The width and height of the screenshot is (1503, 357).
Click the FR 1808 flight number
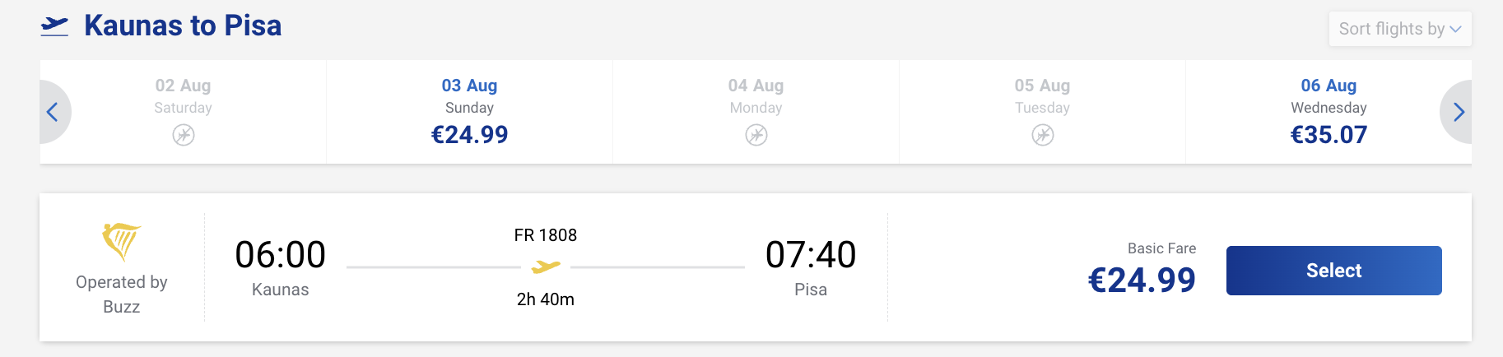(x=546, y=235)
